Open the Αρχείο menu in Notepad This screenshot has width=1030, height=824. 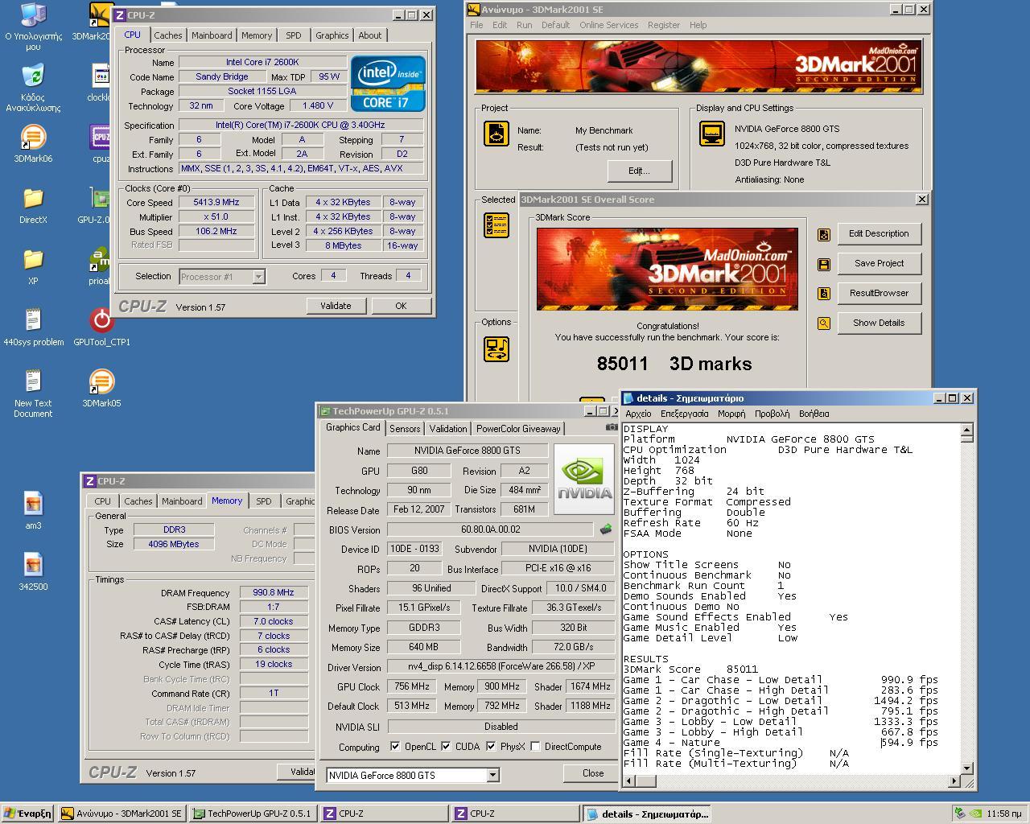coord(638,414)
